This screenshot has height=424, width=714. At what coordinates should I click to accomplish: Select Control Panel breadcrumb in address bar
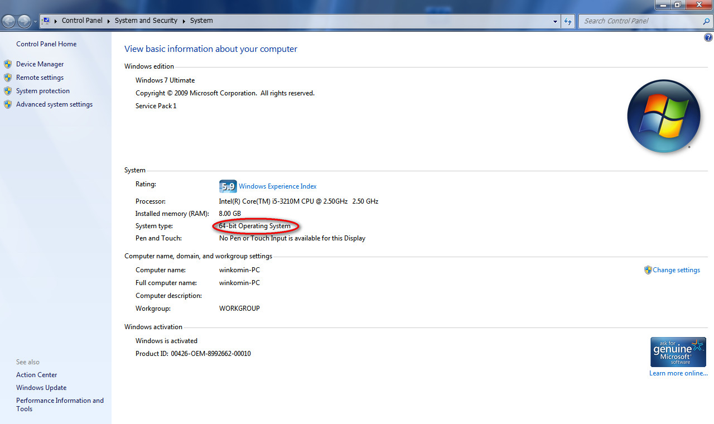click(82, 21)
